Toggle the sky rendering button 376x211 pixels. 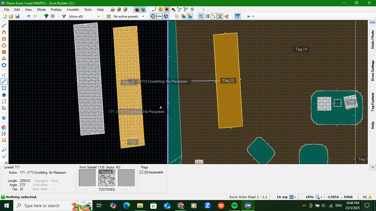tap(237, 16)
